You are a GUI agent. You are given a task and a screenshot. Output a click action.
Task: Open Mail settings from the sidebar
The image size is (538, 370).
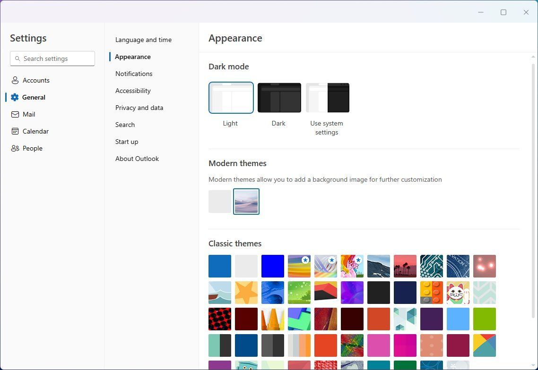tap(29, 114)
